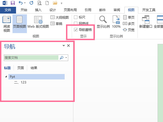The image size is (163, 122).
Task: Open a New Window (新建窗口)
Action: pyautogui.click(x=146, y=23)
